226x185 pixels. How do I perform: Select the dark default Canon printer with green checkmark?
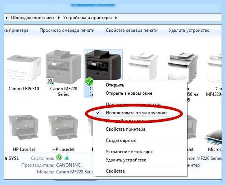[x=103, y=65]
